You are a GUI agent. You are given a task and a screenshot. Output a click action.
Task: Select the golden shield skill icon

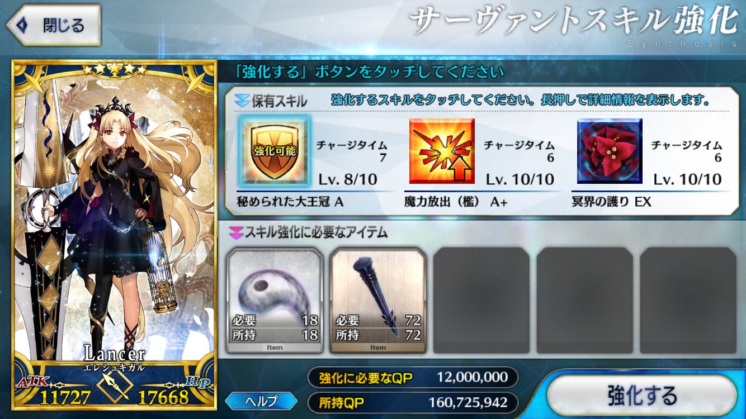[274, 151]
